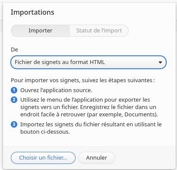
Task: Click the word Documents in step two
Action: click(x=140, y=115)
